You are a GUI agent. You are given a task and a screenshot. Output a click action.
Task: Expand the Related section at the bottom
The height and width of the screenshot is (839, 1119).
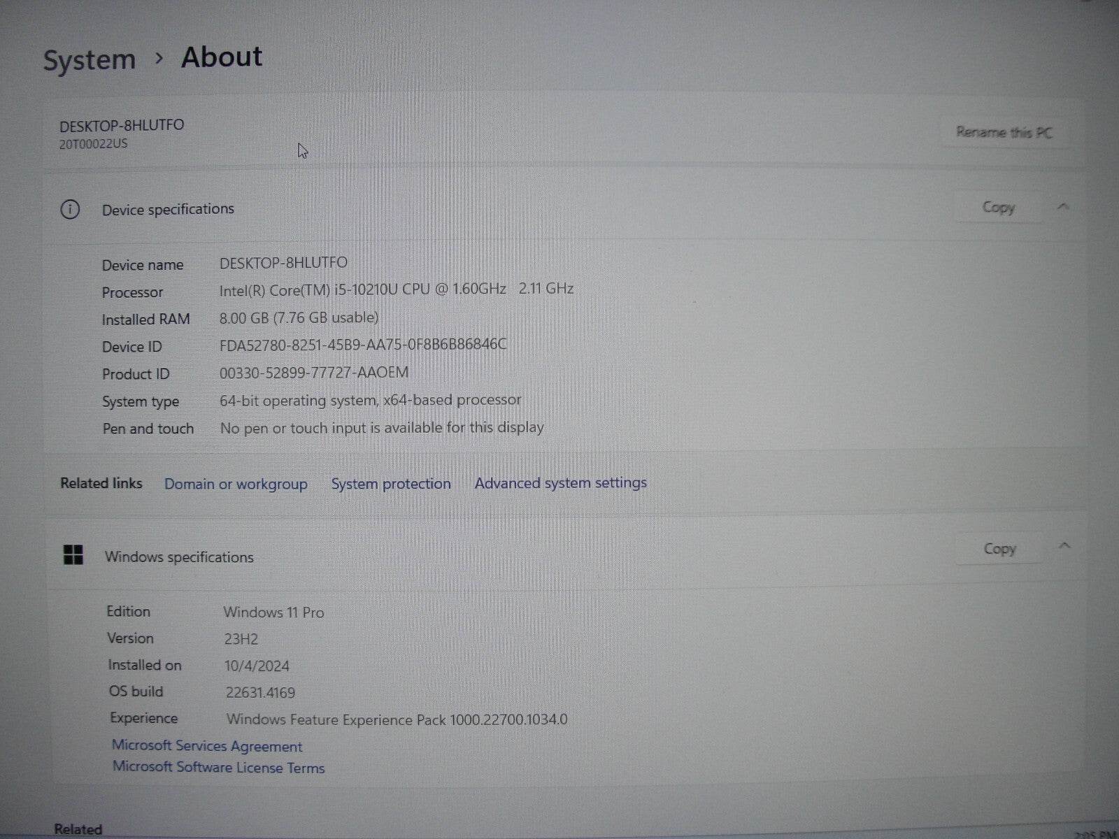pyautogui.click(x=77, y=829)
